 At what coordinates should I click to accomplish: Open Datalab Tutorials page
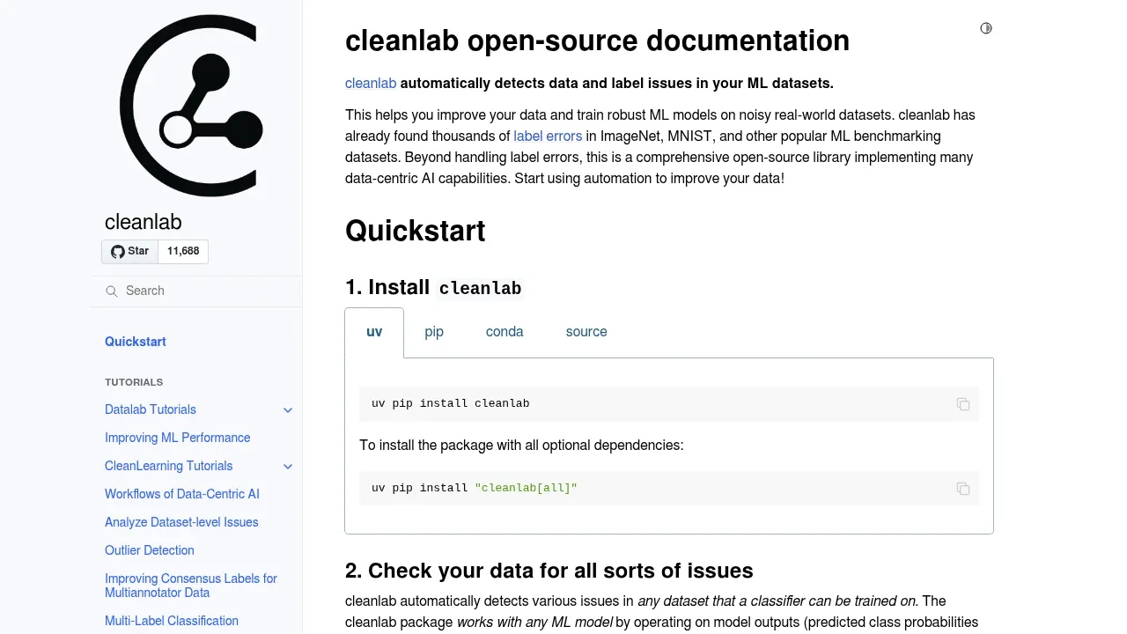tap(151, 409)
